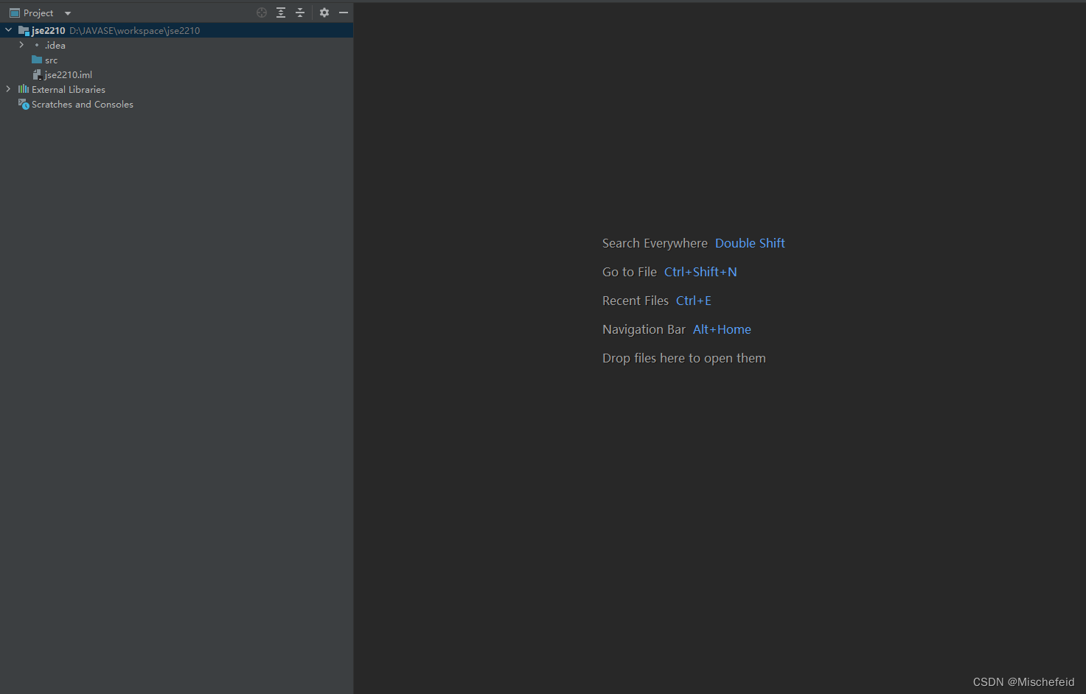The image size is (1086, 694).
Task: Select jse2210.iml in the project tree
Action: 69,74
